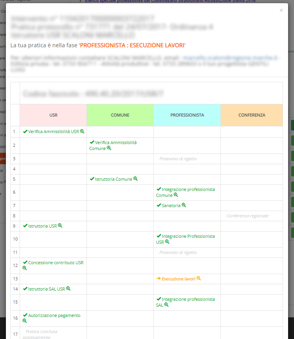Open magnifier next to Istruttoria USR

point(60,226)
